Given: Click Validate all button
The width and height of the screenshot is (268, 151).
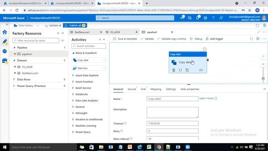Looking at the screenshot, I should click(x=53, y=26).
